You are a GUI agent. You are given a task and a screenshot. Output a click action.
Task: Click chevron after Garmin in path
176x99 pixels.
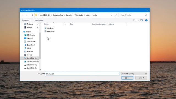click(73, 15)
